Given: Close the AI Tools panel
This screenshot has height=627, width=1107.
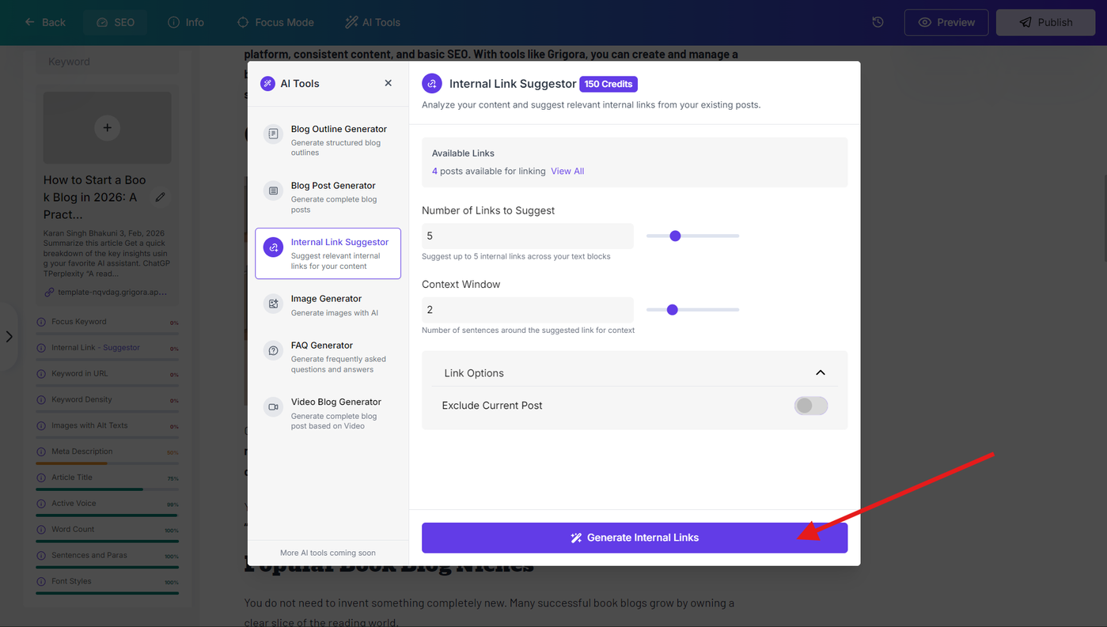Looking at the screenshot, I should pos(388,83).
